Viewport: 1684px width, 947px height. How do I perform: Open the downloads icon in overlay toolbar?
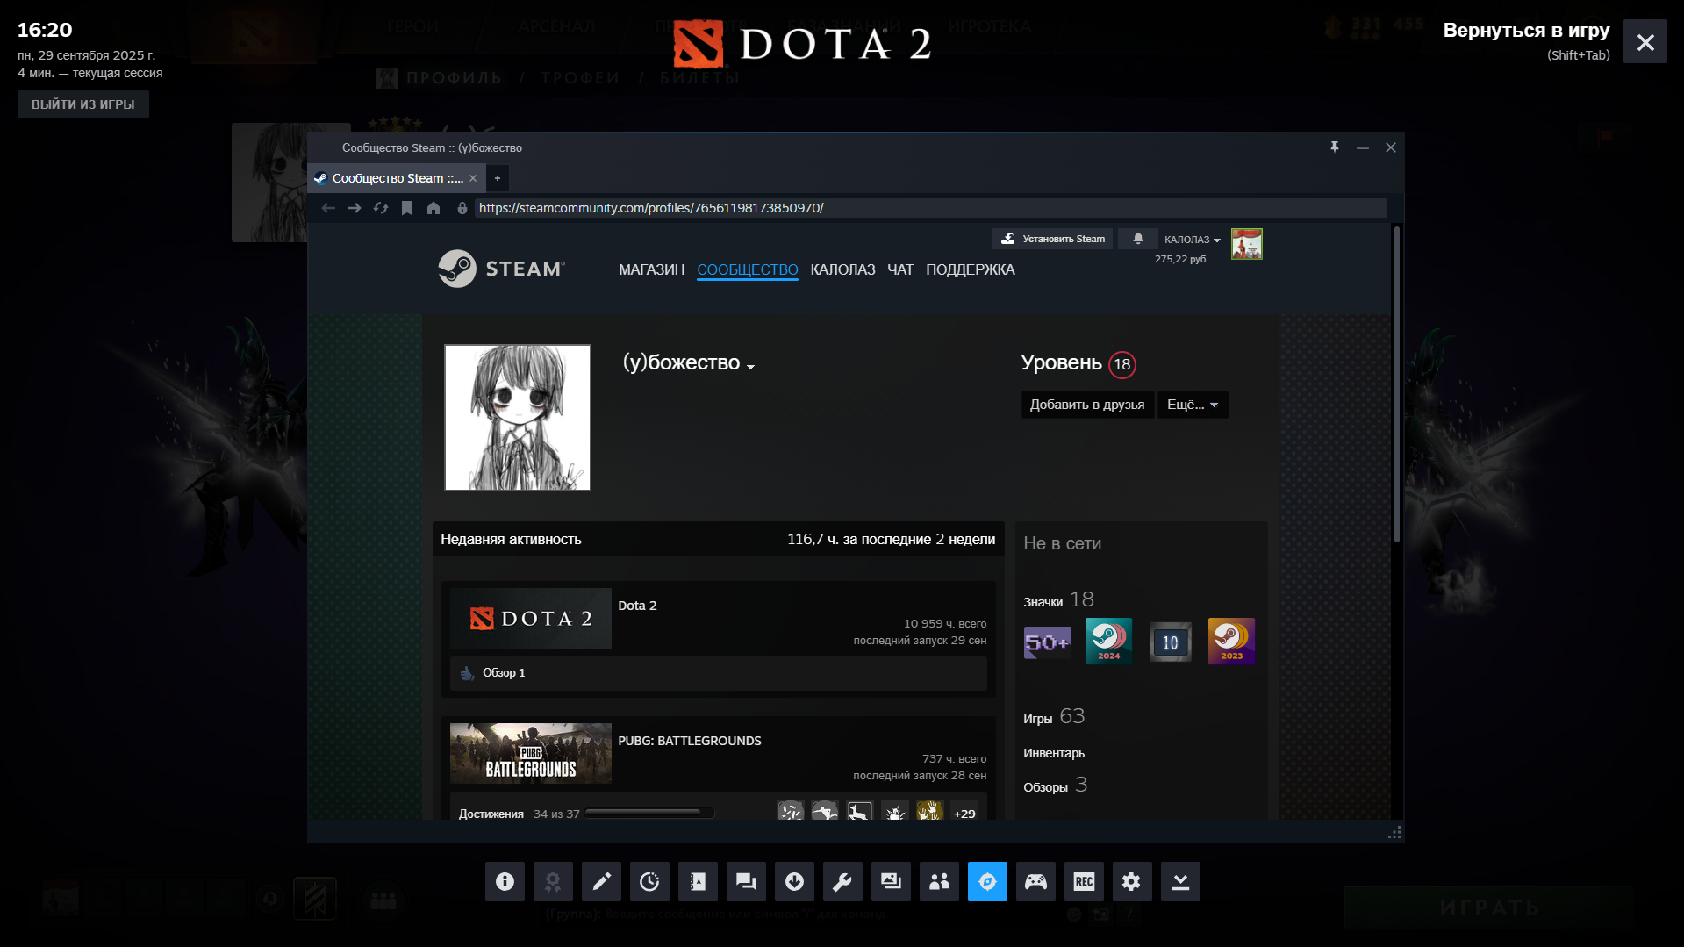click(x=794, y=881)
